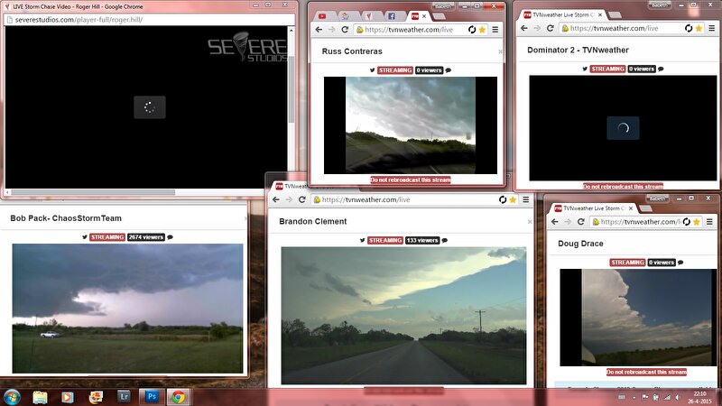Click STREAMING badge for Doug Drace
The image size is (722, 406).
627,263
